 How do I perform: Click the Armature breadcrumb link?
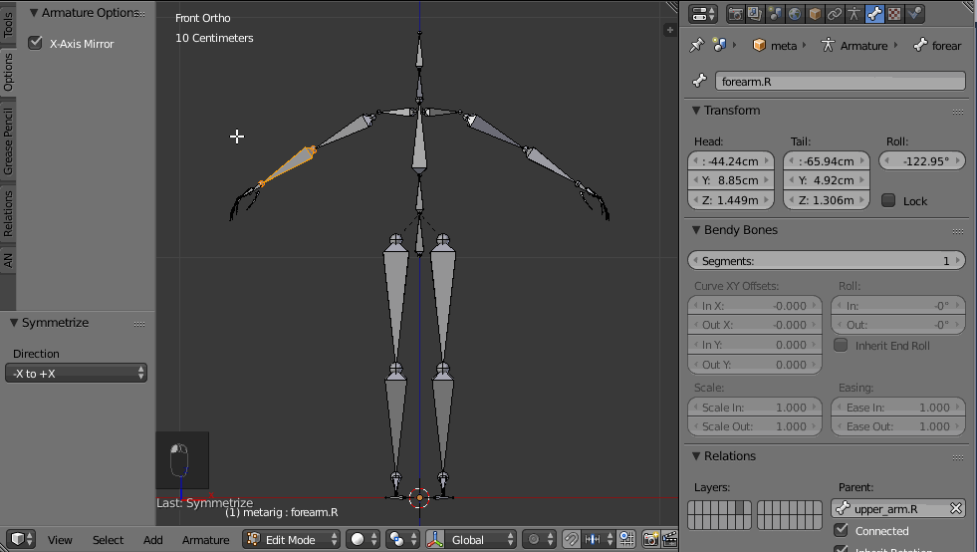click(863, 46)
